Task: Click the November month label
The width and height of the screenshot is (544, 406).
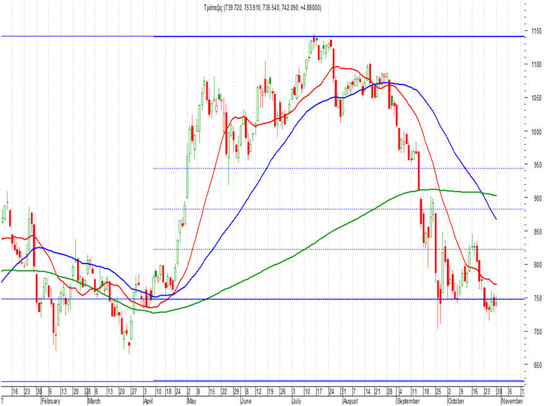Action: 512,401
